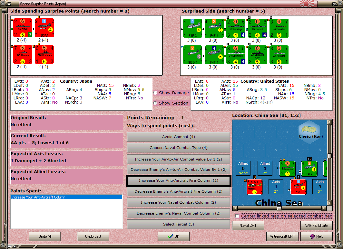This screenshot has height=249, width=343.
Task: Decrease enemy's naval combat column
Action: click(x=179, y=213)
